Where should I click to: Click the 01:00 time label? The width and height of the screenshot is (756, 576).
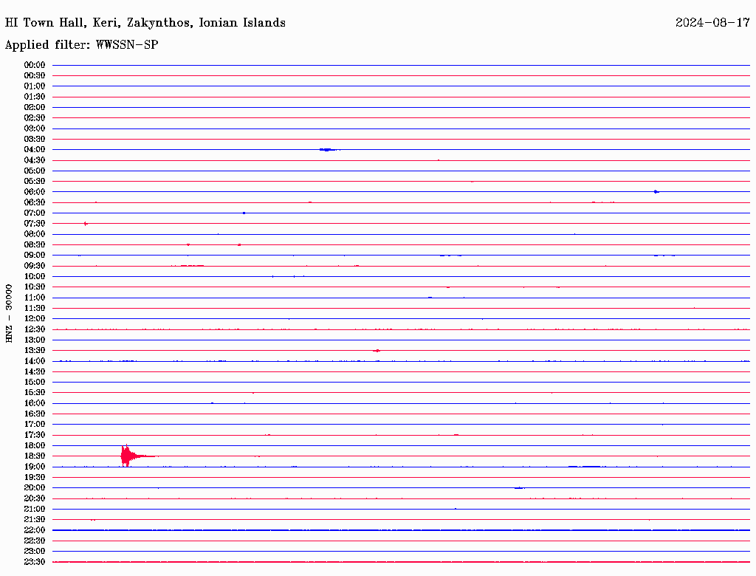point(35,86)
